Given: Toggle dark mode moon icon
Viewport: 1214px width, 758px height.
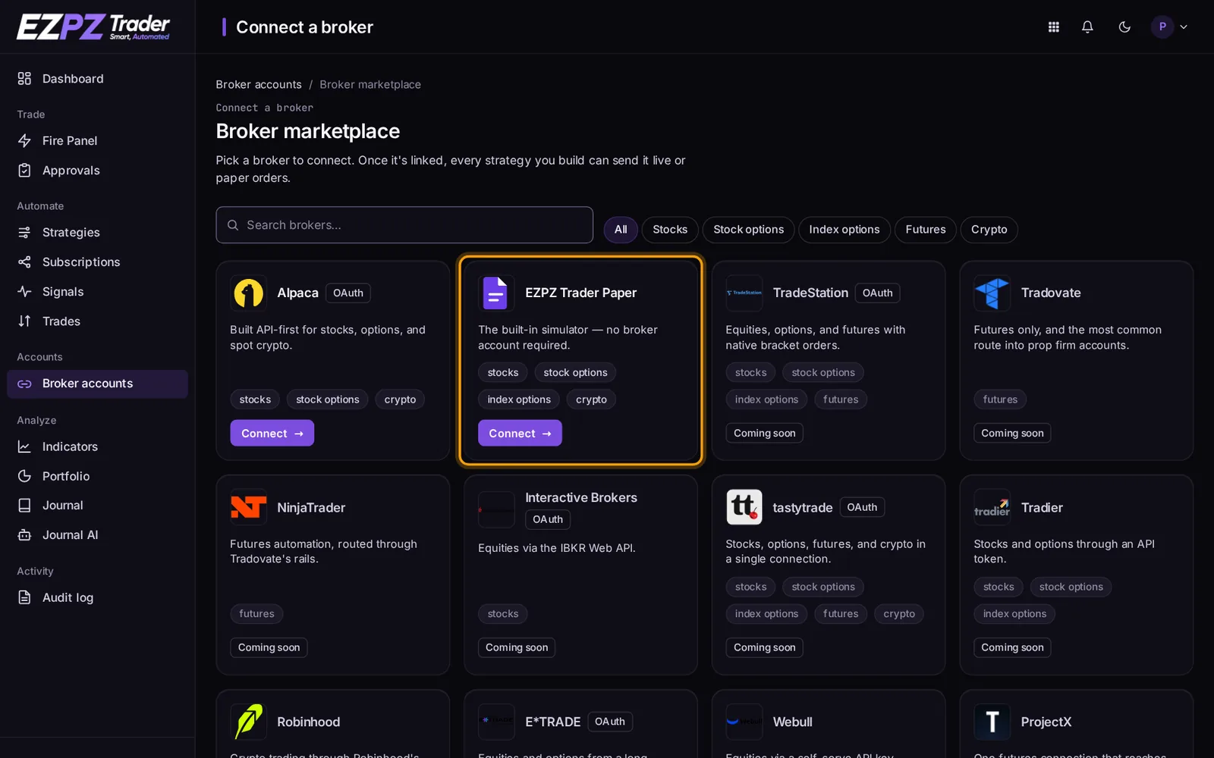Looking at the screenshot, I should click(1124, 27).
